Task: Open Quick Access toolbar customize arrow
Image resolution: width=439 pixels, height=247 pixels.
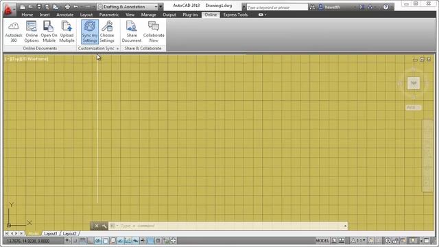Action: [161, 7]
